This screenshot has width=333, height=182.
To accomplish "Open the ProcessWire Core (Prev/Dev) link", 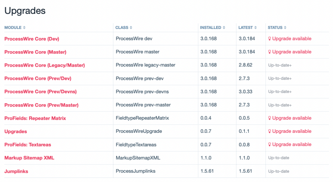I will coord(38,78).
